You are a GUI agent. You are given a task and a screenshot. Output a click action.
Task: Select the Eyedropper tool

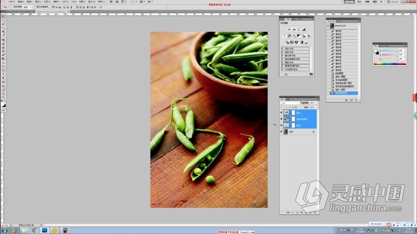click(4, 35)
